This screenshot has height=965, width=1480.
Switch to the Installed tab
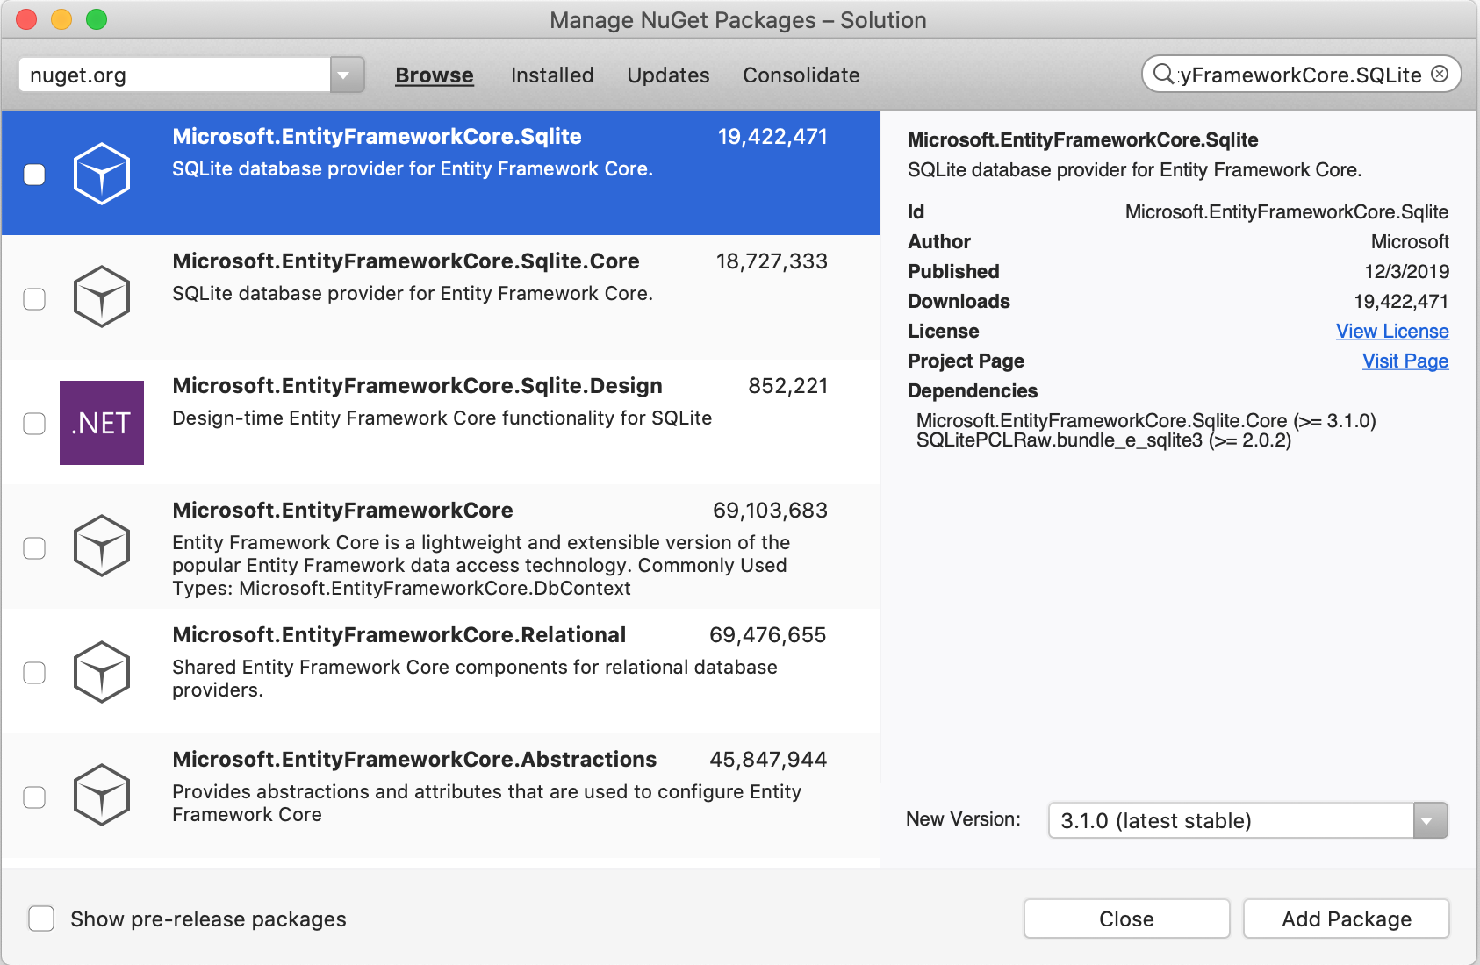point(551,75)
